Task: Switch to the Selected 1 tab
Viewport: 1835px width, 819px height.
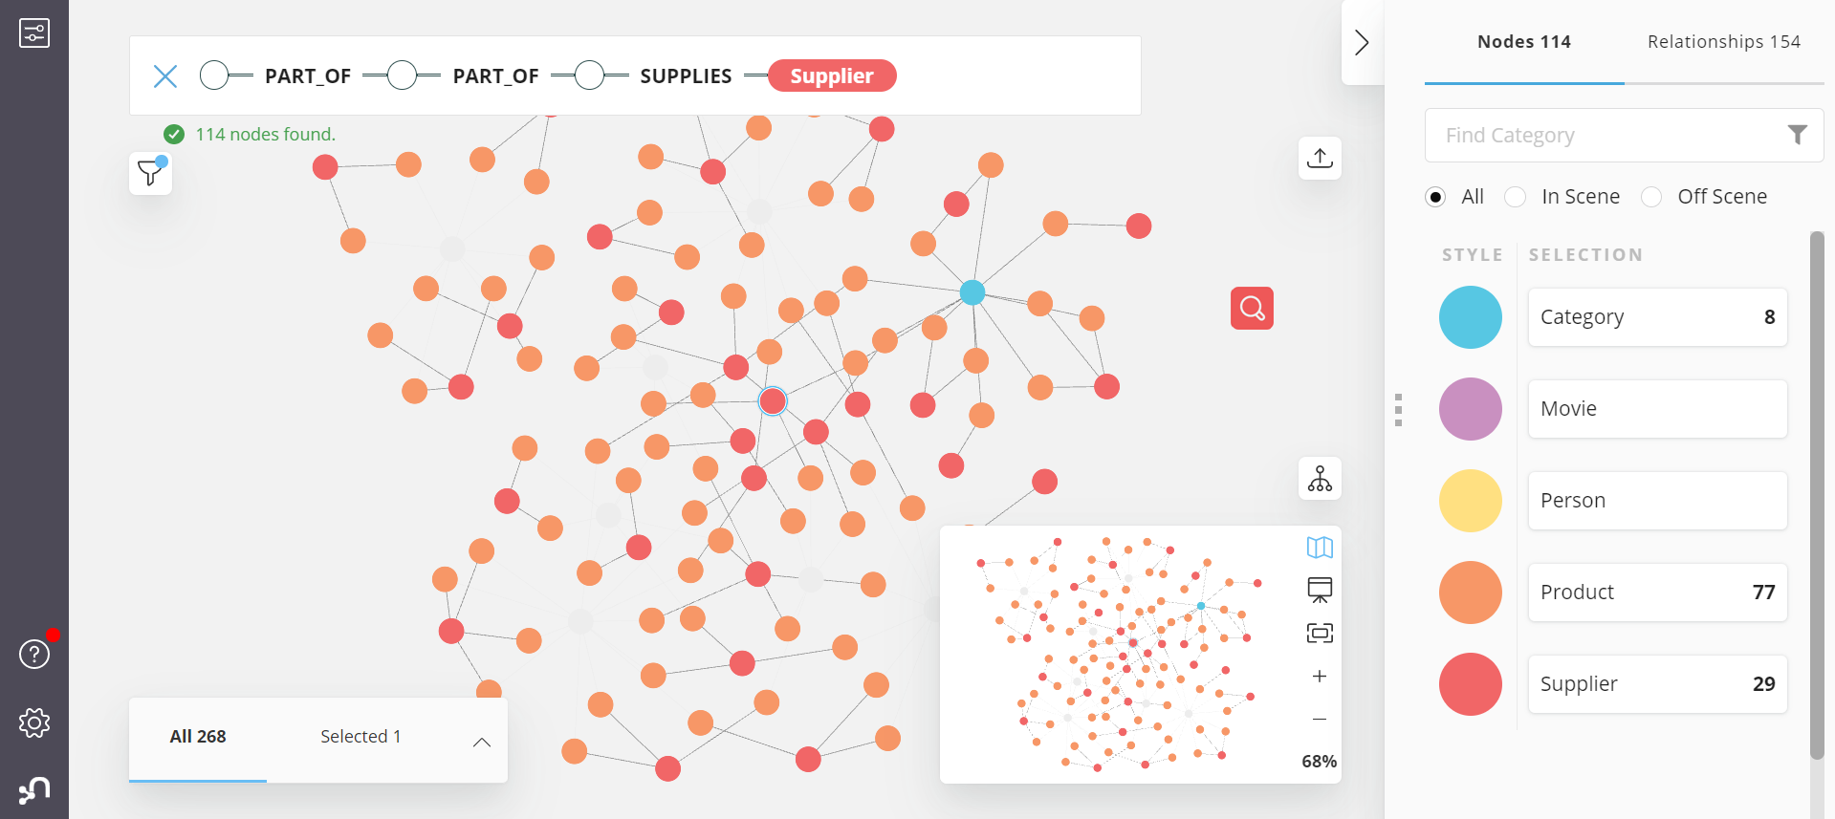Action: point(360,736)
